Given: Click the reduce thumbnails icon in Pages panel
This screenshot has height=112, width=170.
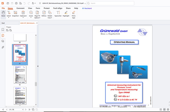Looking at the screenshot, I should (x=11, y=30).
